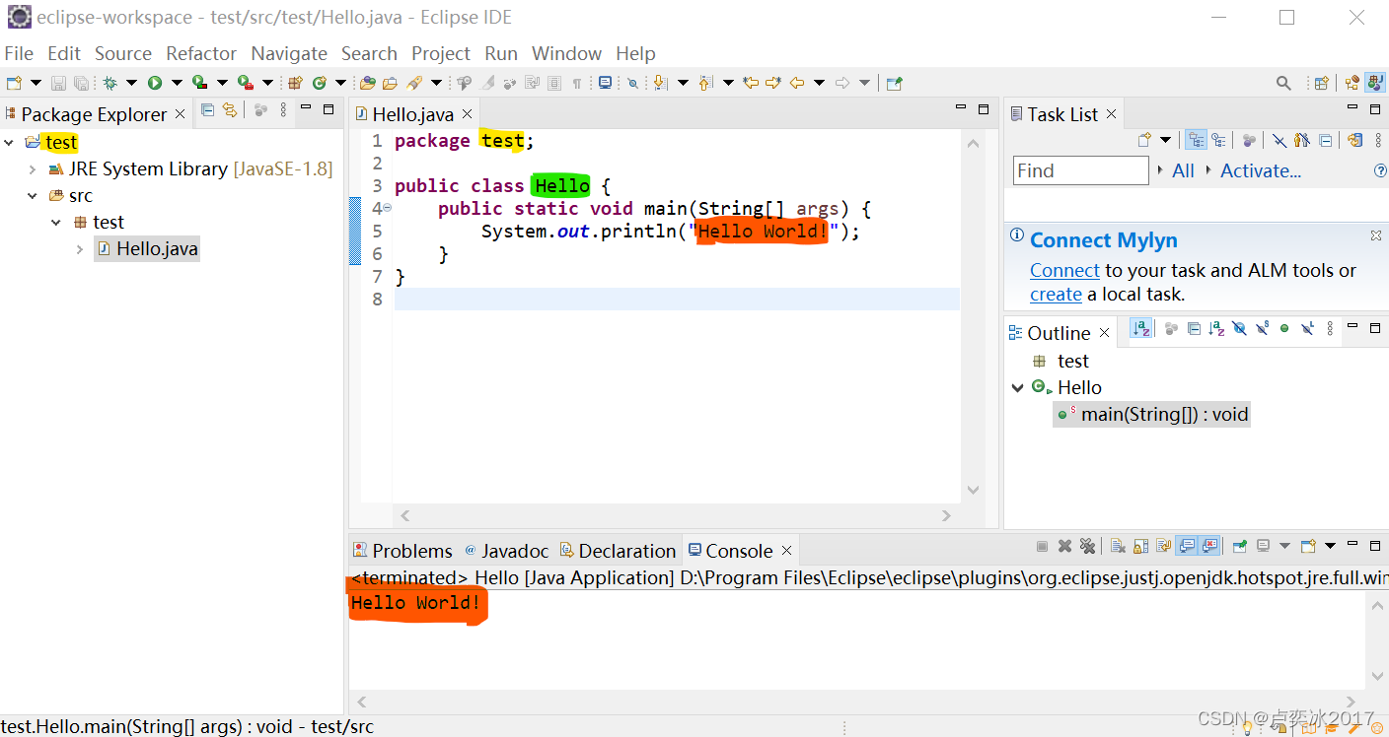Click the Connect link in Mylyn panel
The image size is (1389, 737).
coord(1064,270)
